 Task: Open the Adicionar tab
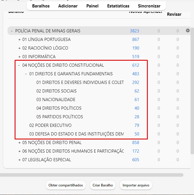point(68,6)
